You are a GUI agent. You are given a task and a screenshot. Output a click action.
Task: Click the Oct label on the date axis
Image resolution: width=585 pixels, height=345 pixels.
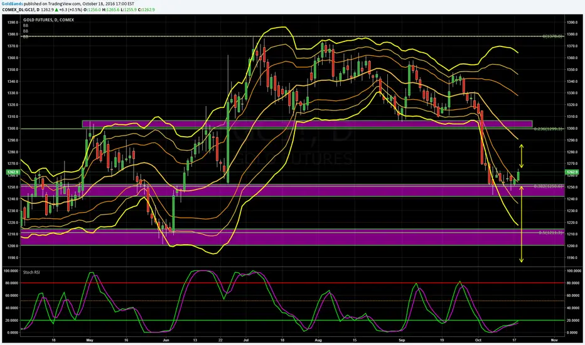click(x=478, y=340)
